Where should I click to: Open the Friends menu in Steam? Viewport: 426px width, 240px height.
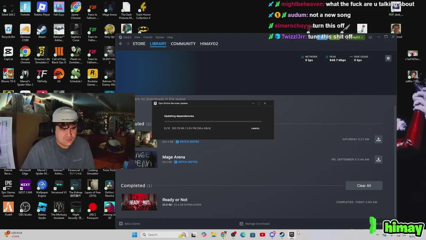tap(148, 37)
